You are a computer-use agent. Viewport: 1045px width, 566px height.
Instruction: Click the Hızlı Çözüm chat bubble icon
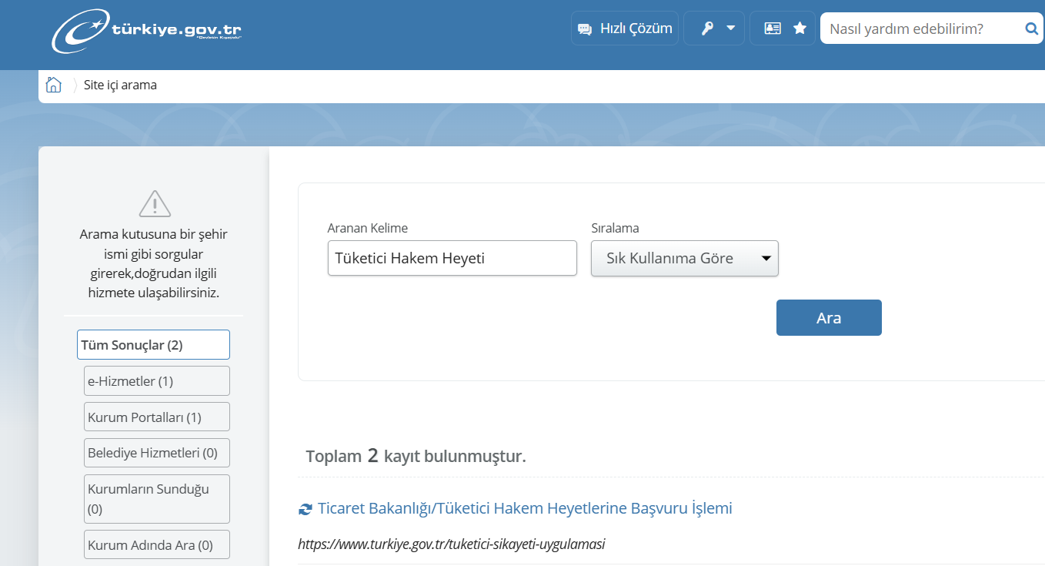pyautogui.click(x=585, y=29)
